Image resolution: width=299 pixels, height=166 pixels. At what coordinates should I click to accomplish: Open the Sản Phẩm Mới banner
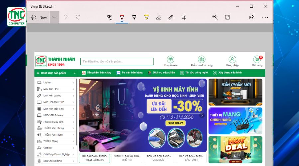click(x=236, y=92)
